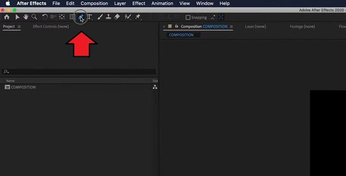Screen dimensions: 346x176
Task: Click the COMPOSITION breadcrumb button in viewer
Action: [181, 35]
